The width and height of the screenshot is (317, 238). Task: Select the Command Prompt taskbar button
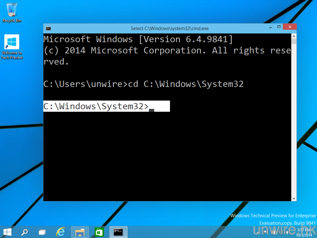pyautogui.click(x=118, y=232)
